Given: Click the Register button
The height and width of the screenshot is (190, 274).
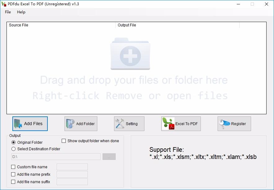Looking at the screenshot, I should [234, 124].
